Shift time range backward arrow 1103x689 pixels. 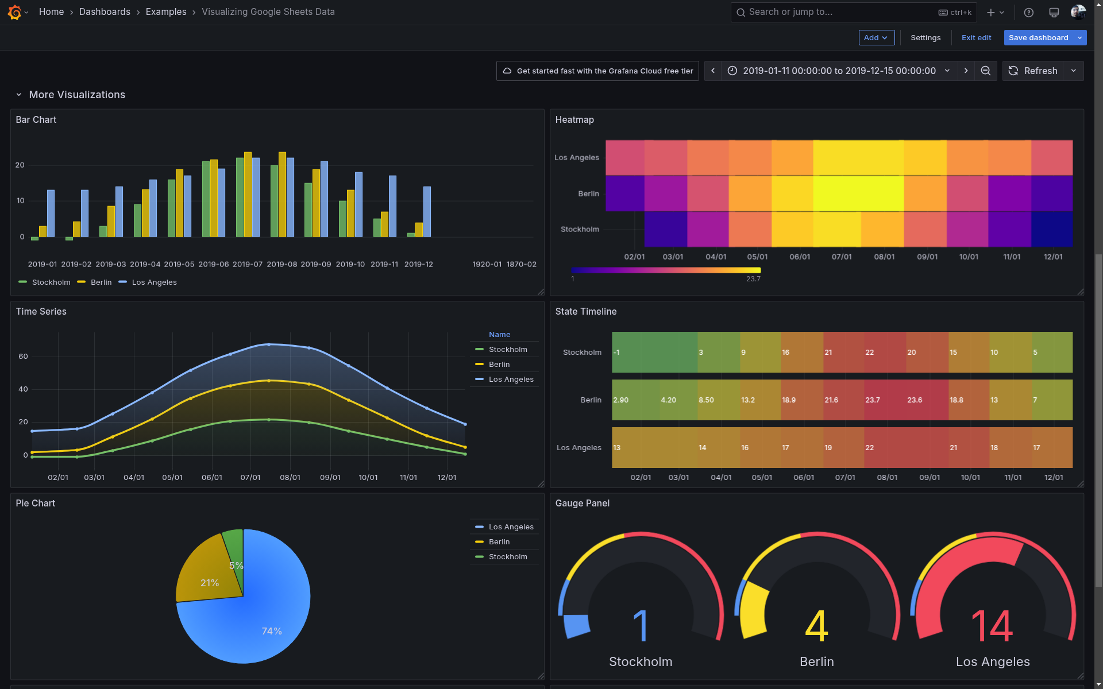click(x=713, y=71)
